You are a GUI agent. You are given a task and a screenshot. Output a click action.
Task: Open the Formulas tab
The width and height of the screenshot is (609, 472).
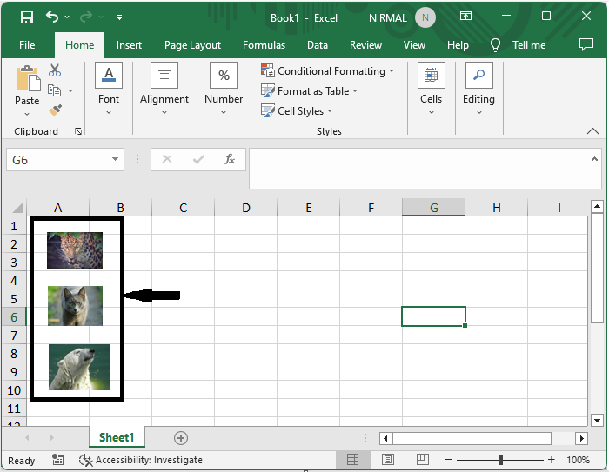[x=264, y=45]
